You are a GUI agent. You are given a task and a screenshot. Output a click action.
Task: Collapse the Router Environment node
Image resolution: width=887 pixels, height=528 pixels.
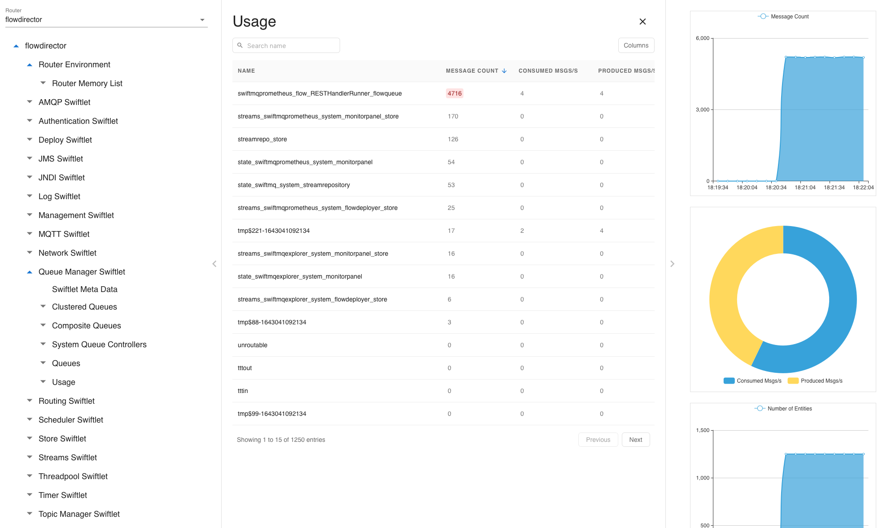30,65
